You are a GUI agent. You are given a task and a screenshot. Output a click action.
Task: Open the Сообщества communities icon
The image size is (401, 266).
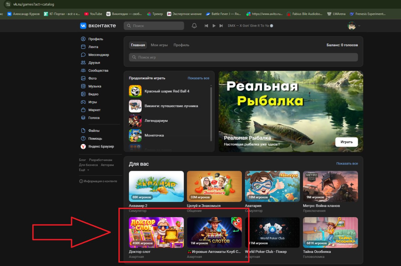point(83,70)
